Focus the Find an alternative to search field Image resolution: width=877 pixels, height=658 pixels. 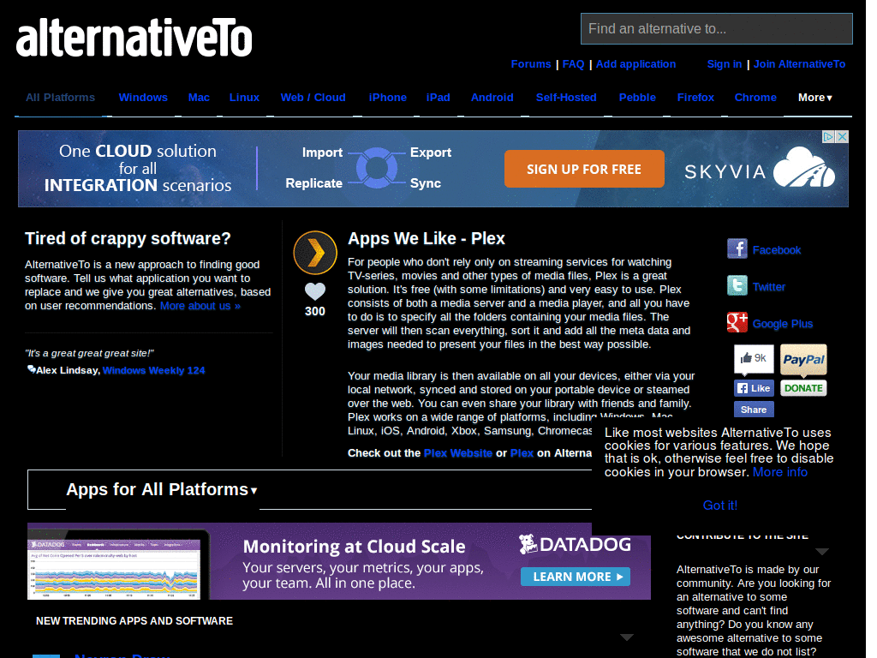717,28
